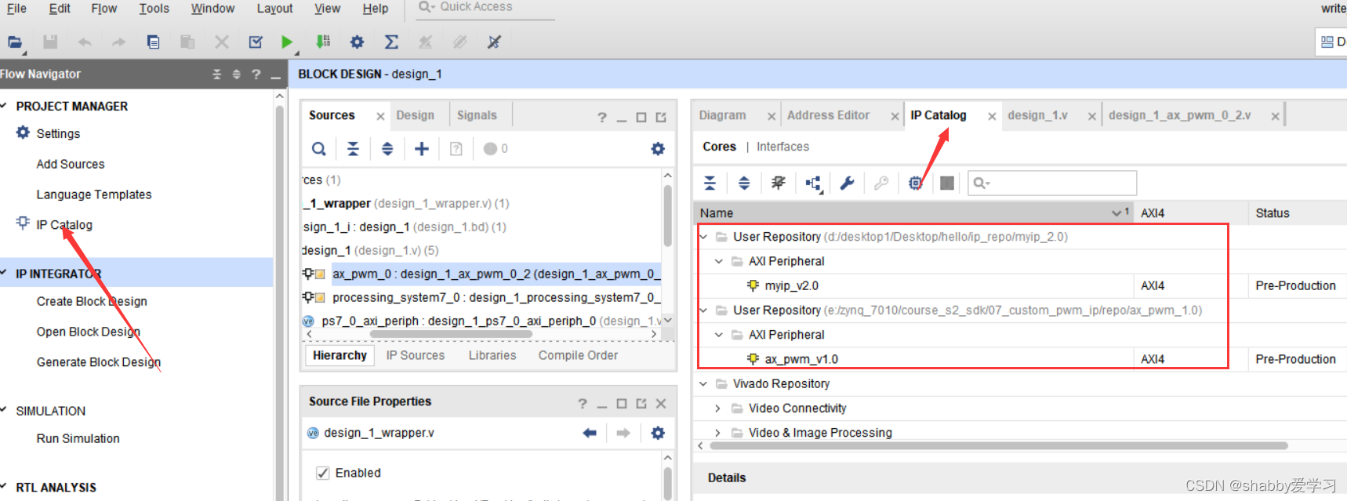Viewport: 1347px width, 501px height.
Task: Click Generate Block Design
Action: coord(99,362)
